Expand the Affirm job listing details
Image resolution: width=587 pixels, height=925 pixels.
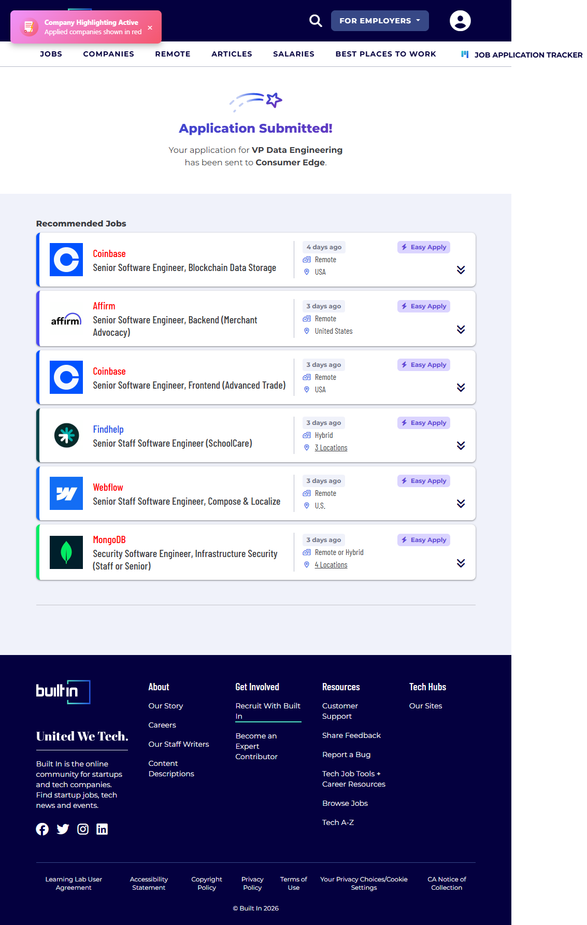point(461,330)
